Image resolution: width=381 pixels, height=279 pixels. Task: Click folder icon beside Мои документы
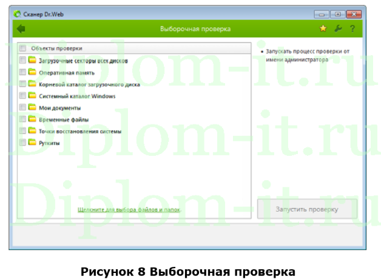click(32, 107)
